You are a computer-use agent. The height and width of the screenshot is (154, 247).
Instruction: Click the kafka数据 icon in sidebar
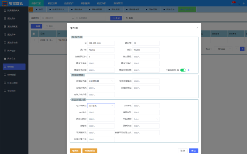[x=5, y=75]
